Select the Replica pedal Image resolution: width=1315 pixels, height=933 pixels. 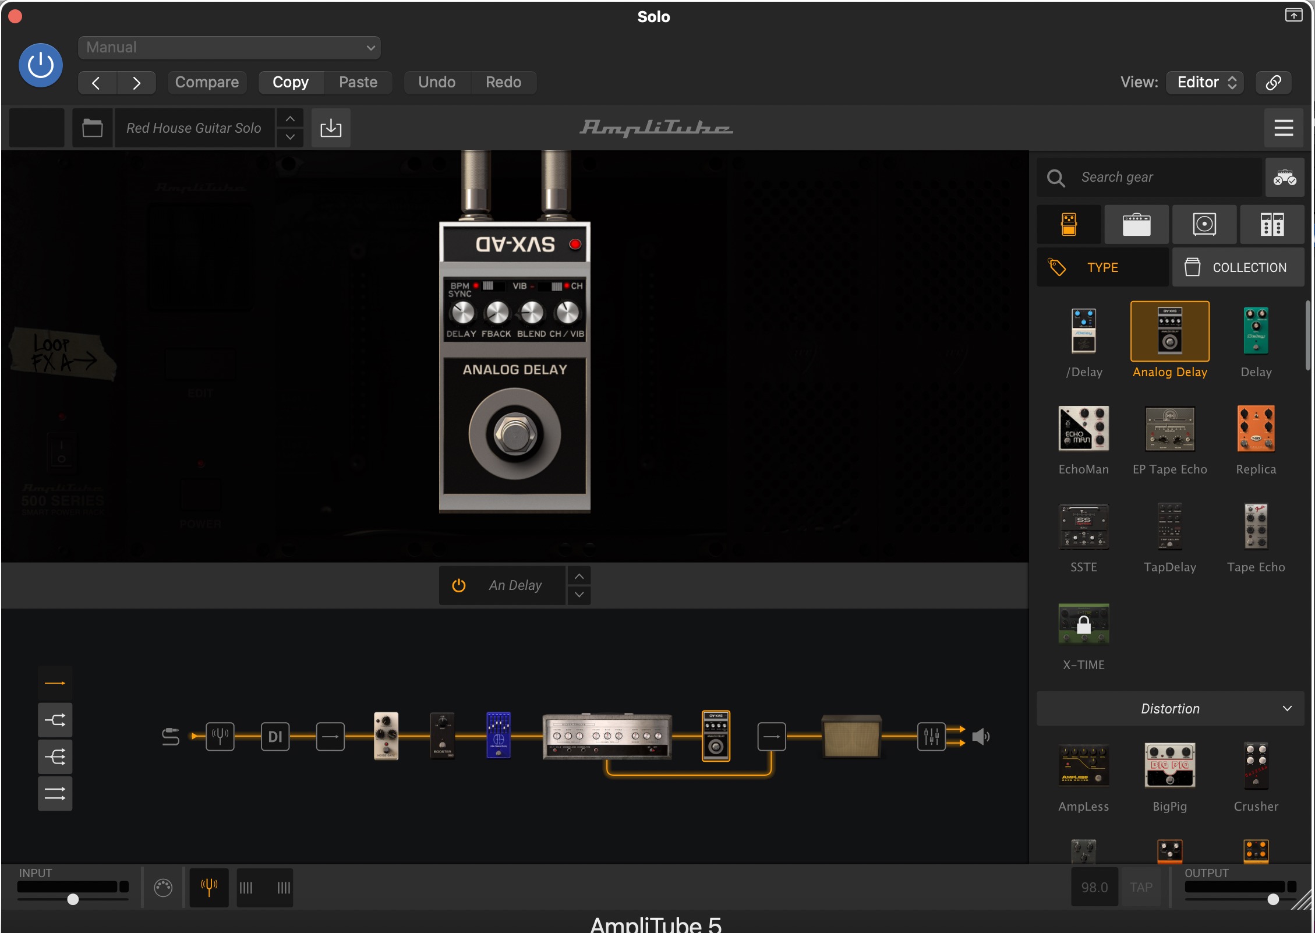1256,429
